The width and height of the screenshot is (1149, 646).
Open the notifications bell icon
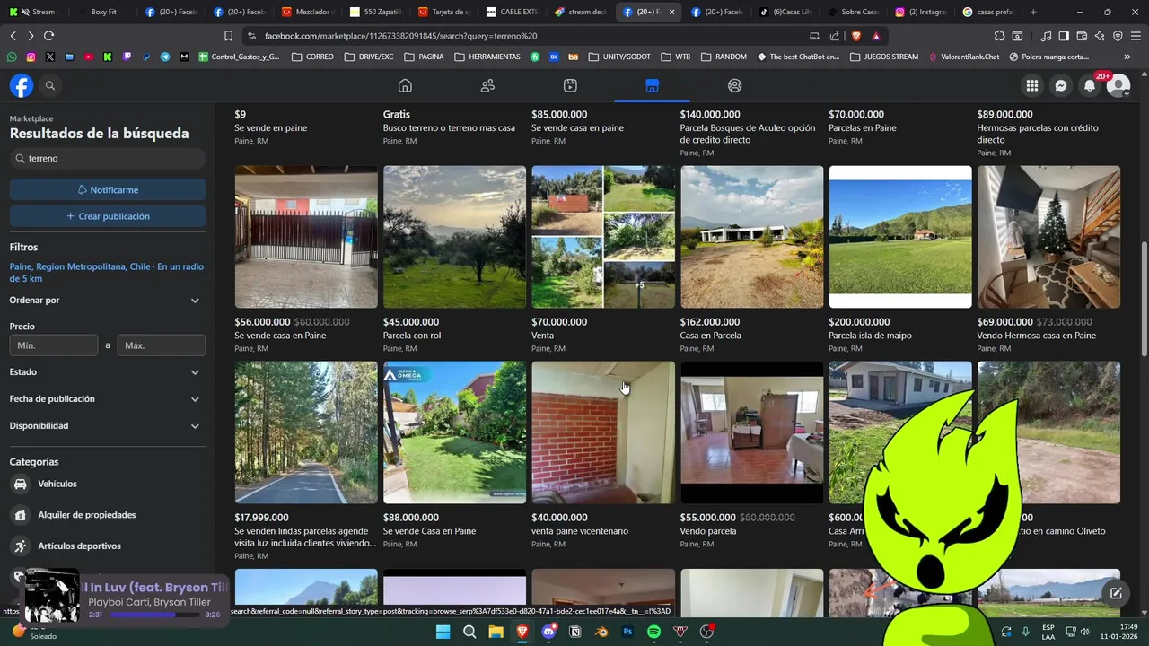(1090, 85)
